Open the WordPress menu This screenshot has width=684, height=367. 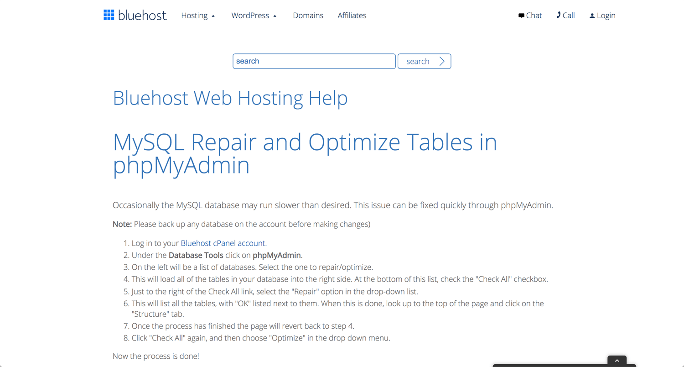click(250, 16)
